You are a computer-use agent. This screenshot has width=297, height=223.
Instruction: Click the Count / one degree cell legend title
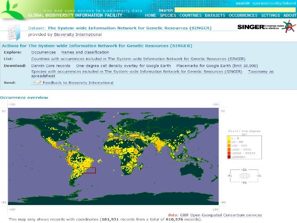pos(244,132)
